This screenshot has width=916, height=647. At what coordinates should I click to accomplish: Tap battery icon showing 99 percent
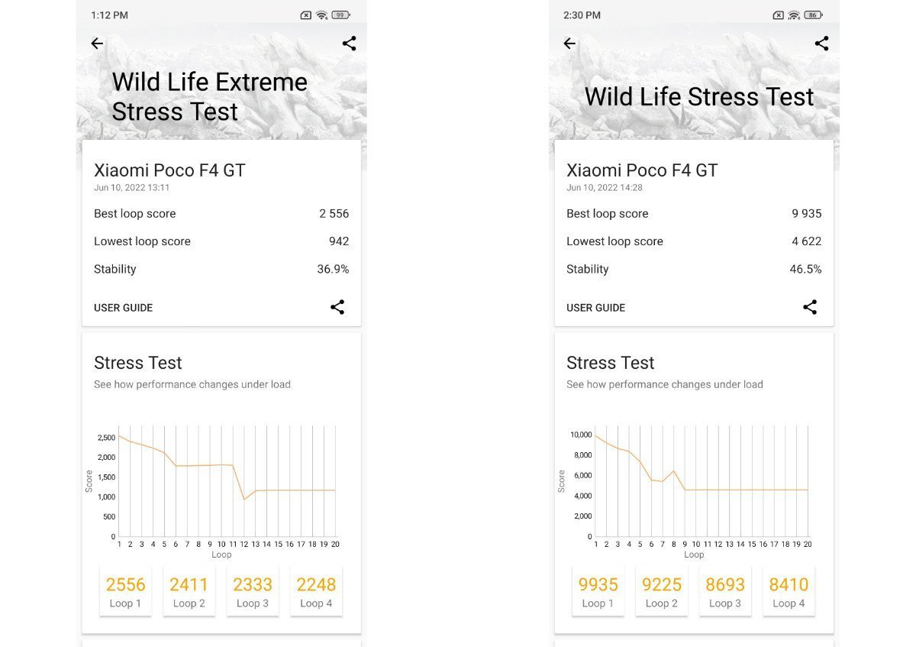pyautogui.click(x=341, y=15)
